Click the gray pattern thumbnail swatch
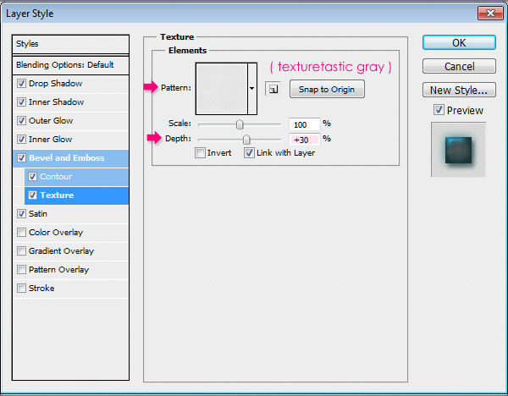508x396 pixels. pyautogui.click(x=222, y=88)
